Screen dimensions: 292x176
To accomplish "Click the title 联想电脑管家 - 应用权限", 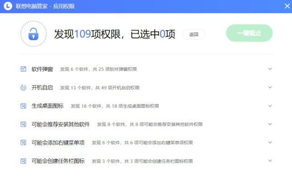I will click(x=45, y=6).
